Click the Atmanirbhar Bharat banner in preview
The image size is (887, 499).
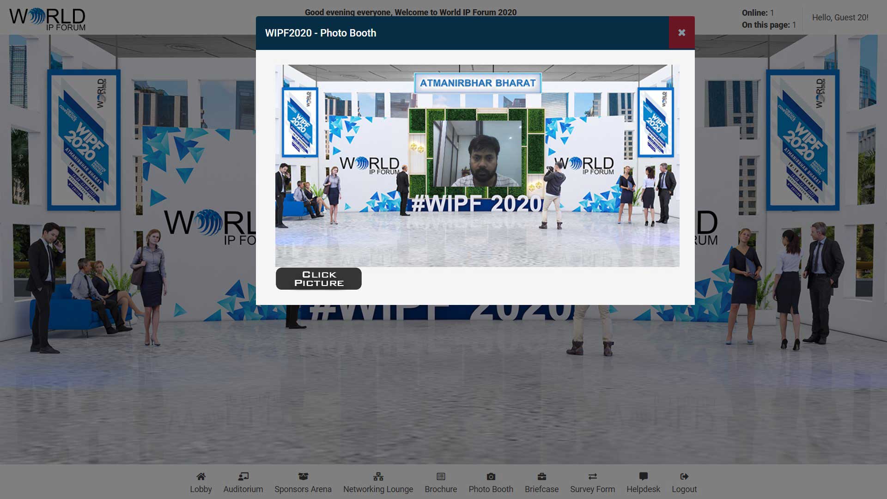point(477,83)
